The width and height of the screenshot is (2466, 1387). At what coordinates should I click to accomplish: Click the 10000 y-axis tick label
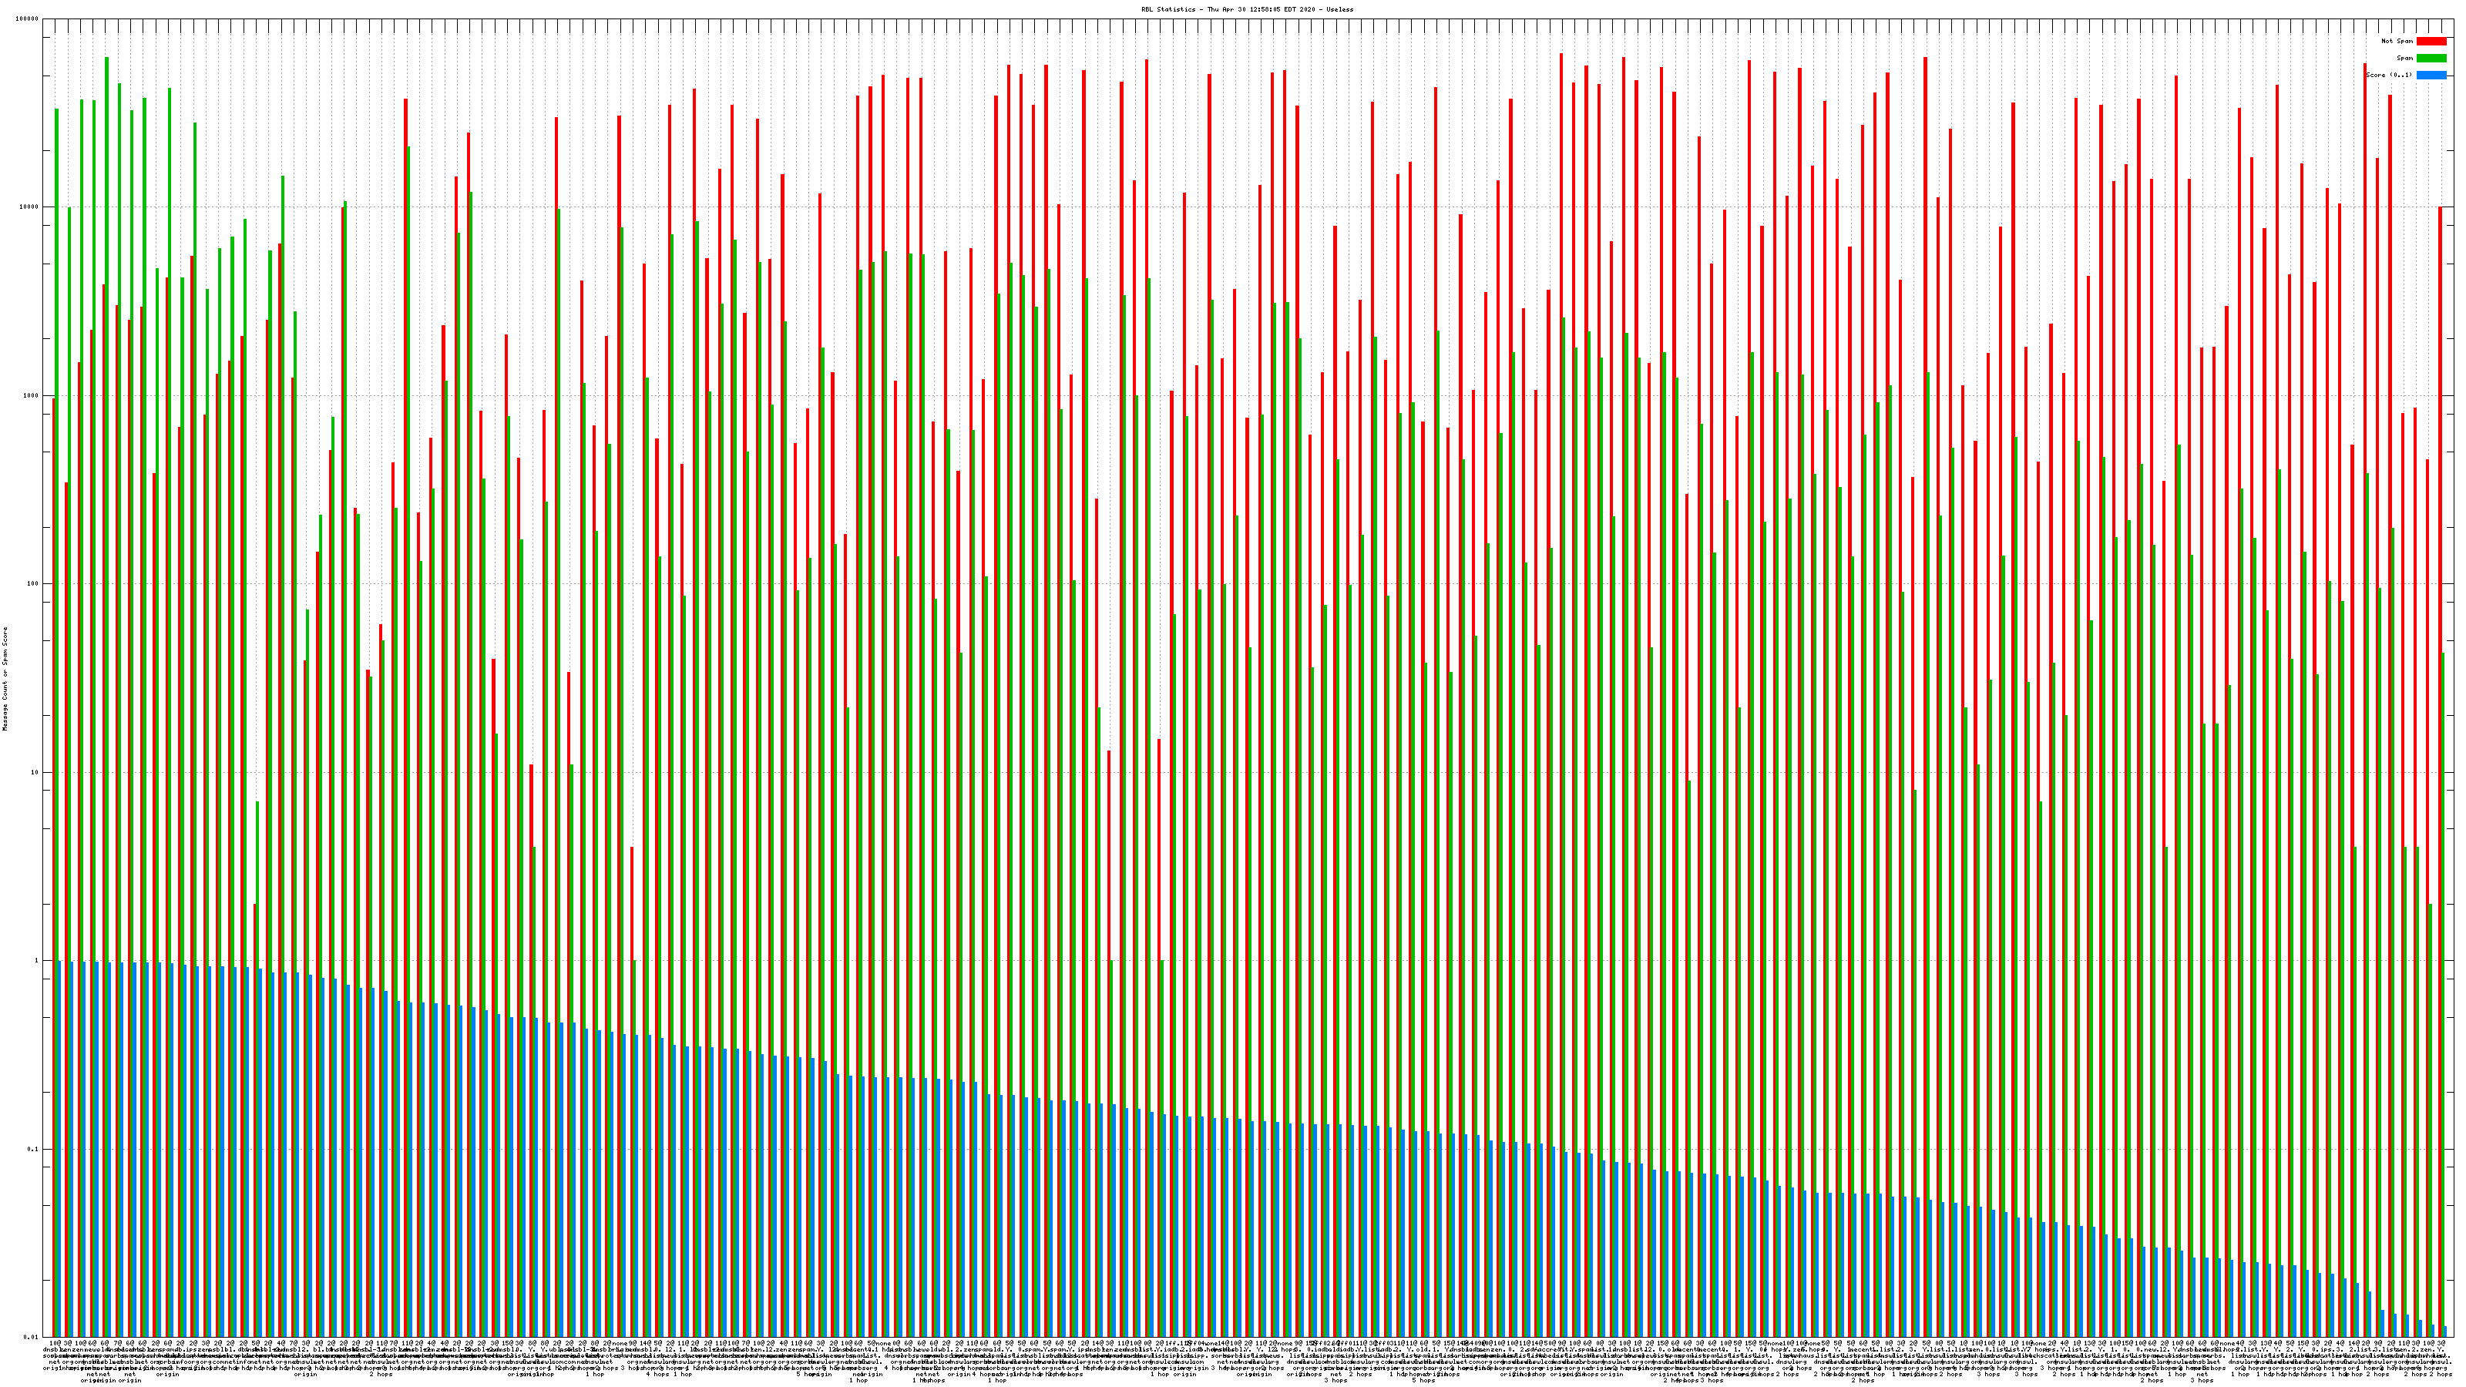[x=30, y=208]
